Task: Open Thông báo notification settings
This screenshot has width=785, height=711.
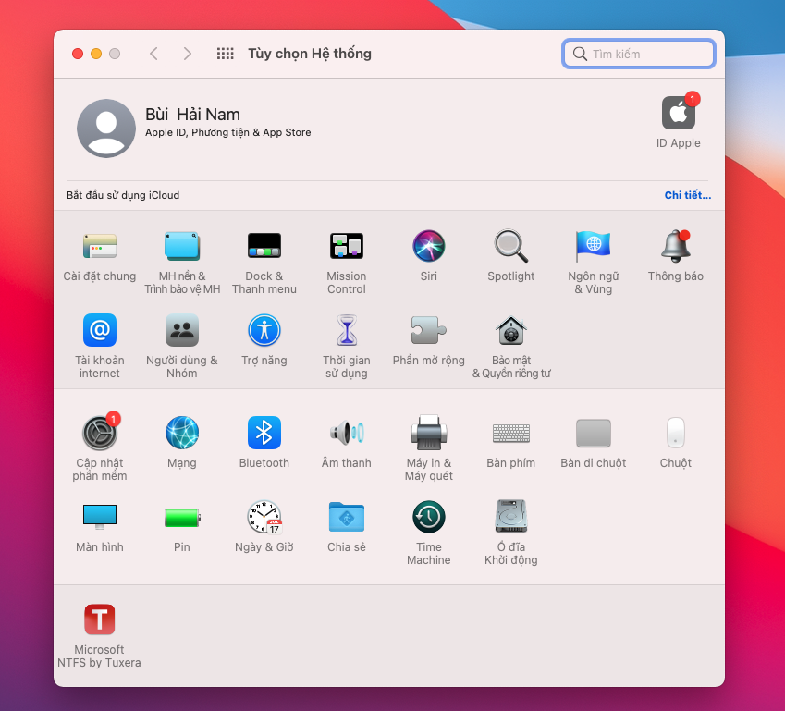Action: click(675, 246)
